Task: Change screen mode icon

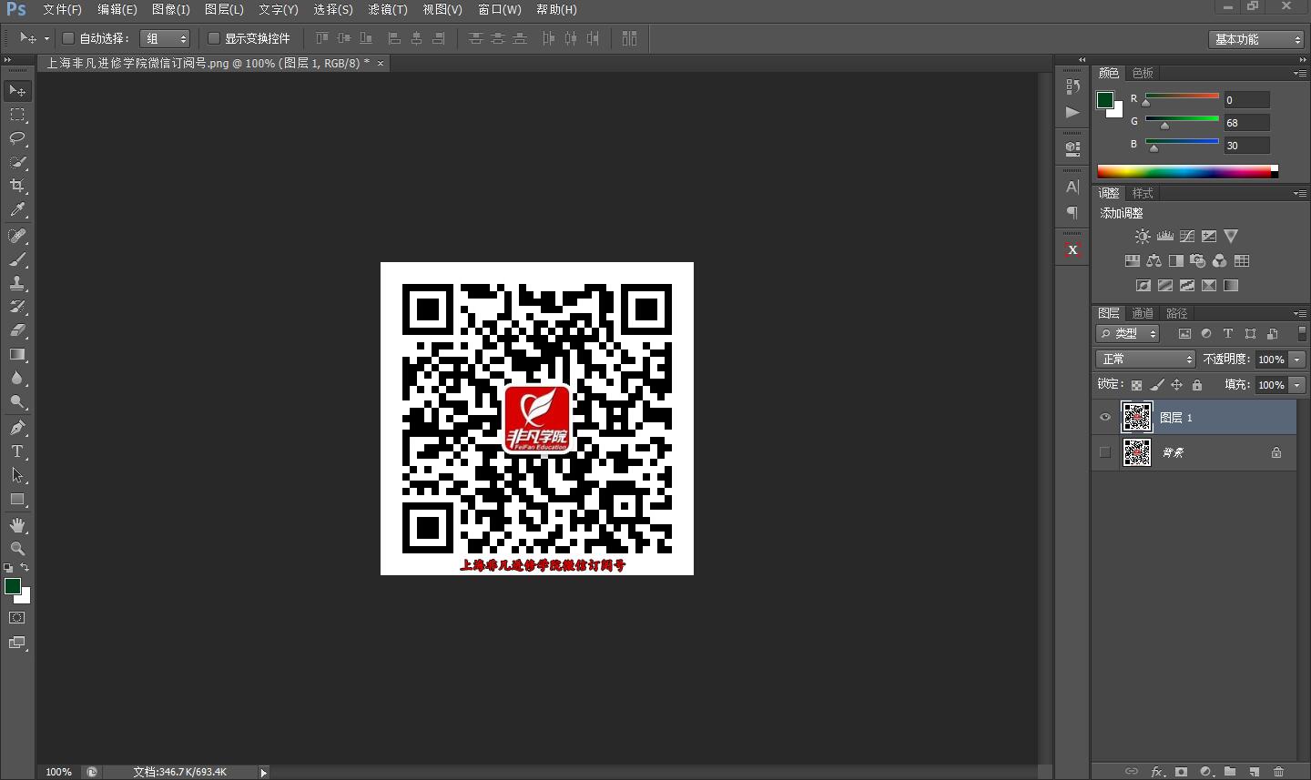Action: tap(17, 643)
